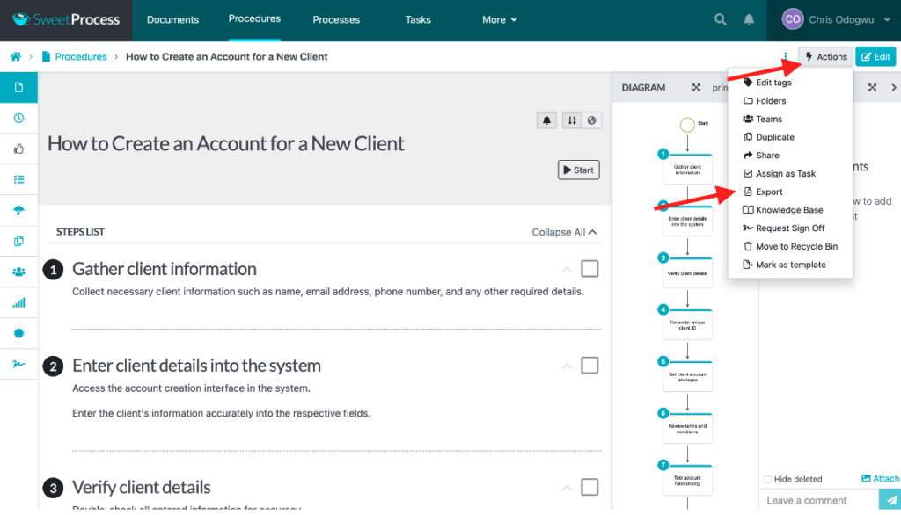Click the SweetProcess logo

[66, 19]
